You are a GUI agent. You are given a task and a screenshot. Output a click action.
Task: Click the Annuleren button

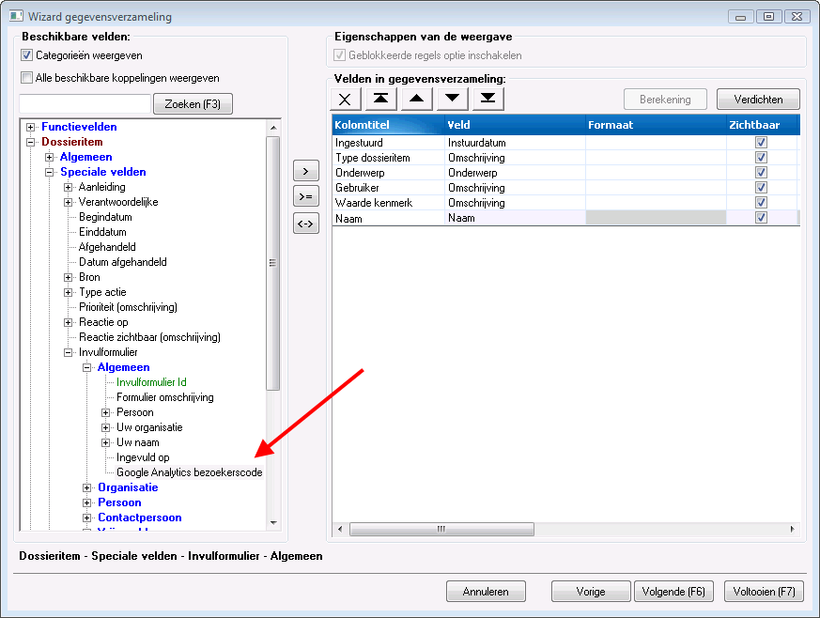point(486,592)
